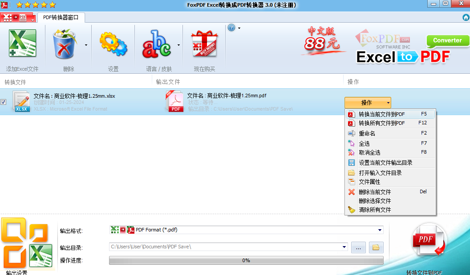Choose 重命名 from the menu
The width and height of the screenshot is (470, 275).
[391, 133]
